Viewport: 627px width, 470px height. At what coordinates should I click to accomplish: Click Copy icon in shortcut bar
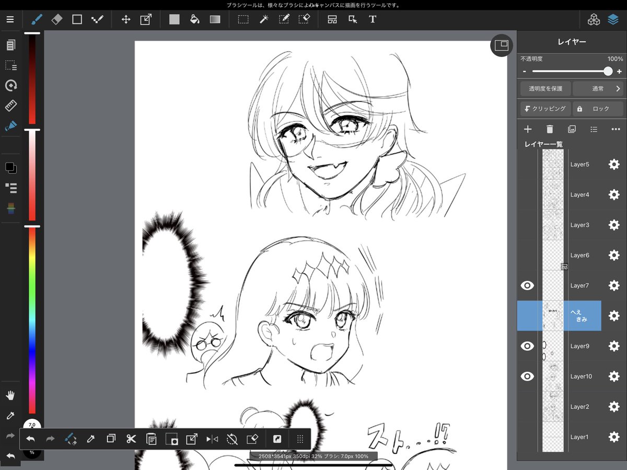[x=111, y=439]
